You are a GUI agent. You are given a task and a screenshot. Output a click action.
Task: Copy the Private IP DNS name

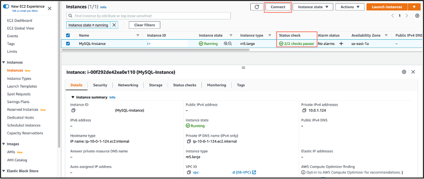[189, 141]
